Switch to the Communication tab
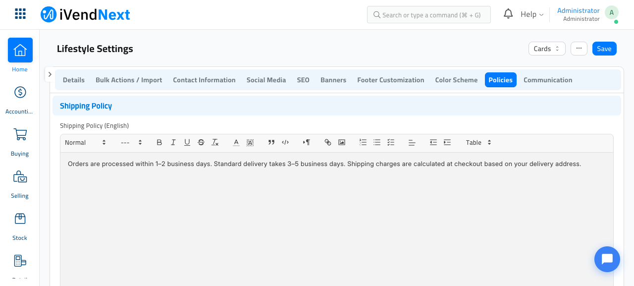Screen dimensions: 634x286 click(548, 80)
